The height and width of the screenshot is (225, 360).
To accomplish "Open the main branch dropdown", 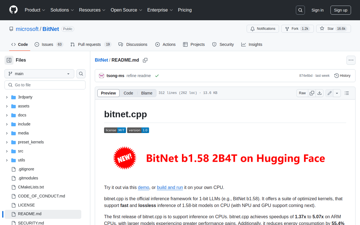I will (39, 74).
